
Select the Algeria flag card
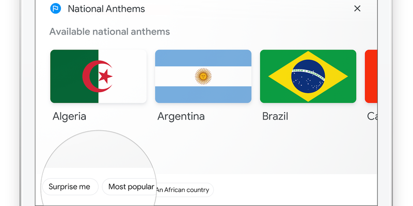(x=98, y=76)
